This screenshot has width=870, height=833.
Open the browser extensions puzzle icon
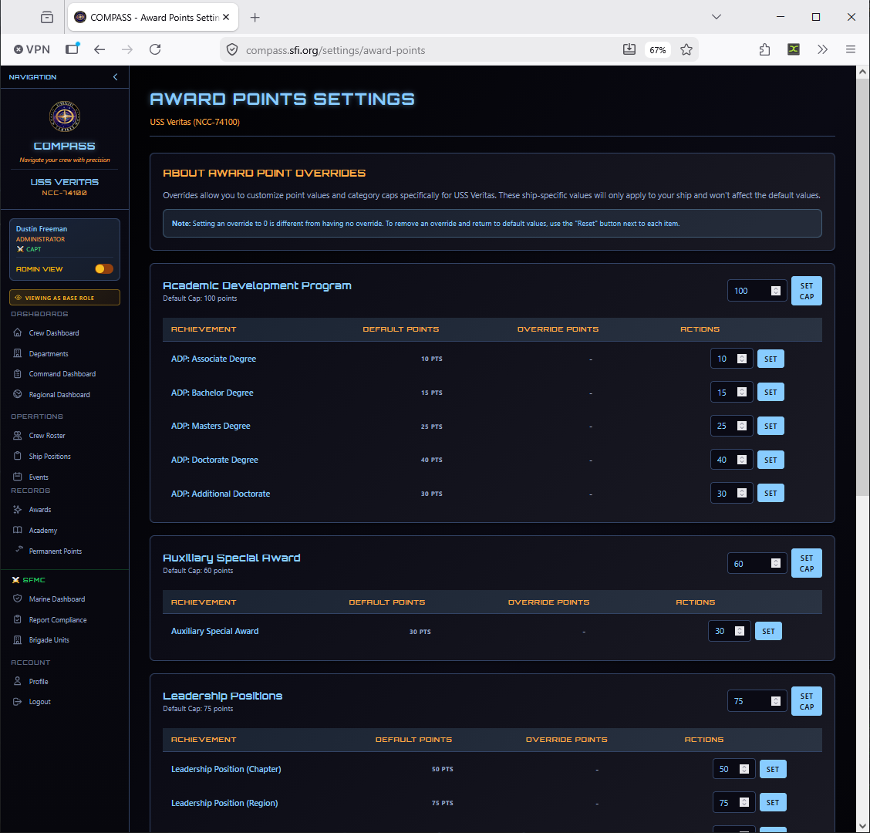(764, 49)
